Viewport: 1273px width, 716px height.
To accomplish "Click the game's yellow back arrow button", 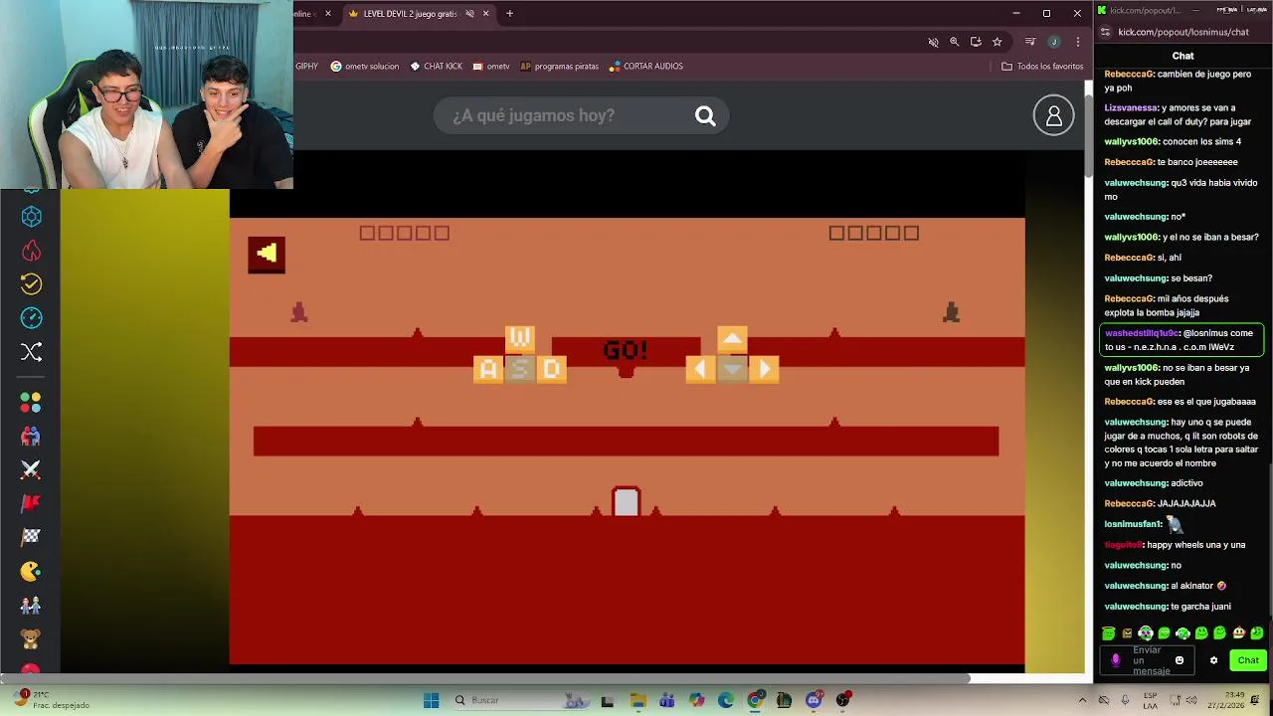I will click(x=267, y=254).
